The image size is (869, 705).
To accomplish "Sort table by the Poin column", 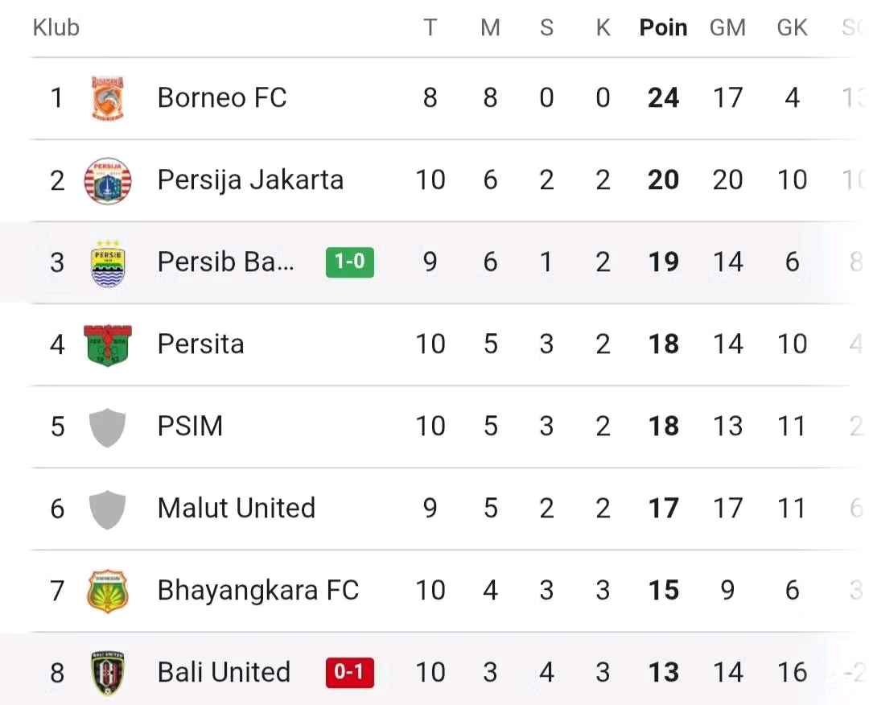I will pos(663,27).
